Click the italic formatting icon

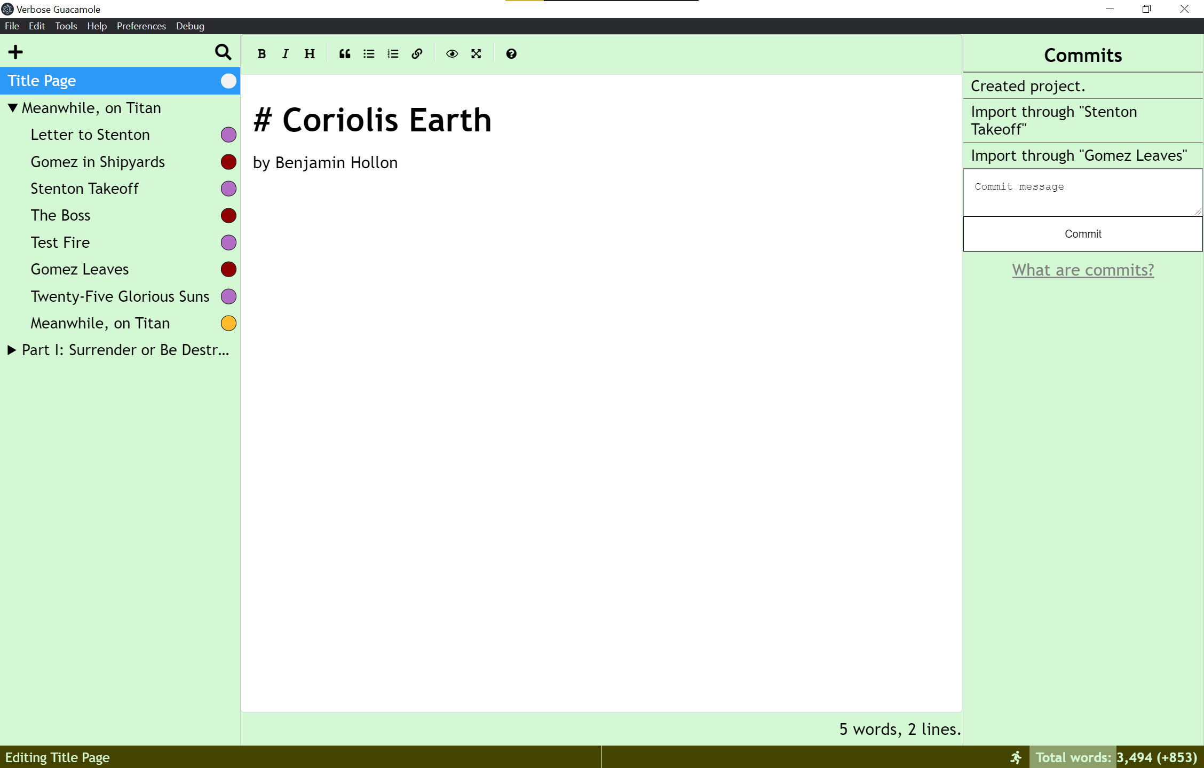click(286, 54)
